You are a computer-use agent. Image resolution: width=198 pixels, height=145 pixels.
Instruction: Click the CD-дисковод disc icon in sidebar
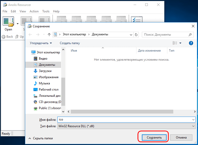pyautogui.click(x=36, y=102)
